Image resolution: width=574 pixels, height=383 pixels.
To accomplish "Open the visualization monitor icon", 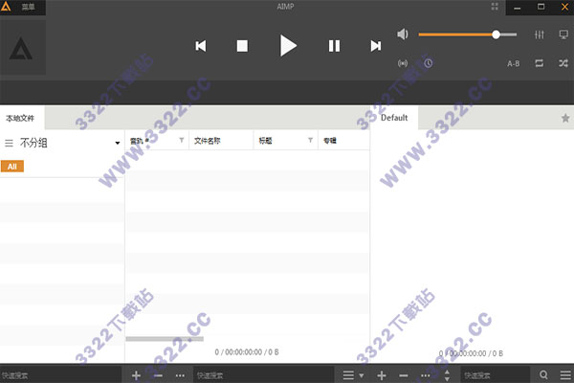I will 563,34.
